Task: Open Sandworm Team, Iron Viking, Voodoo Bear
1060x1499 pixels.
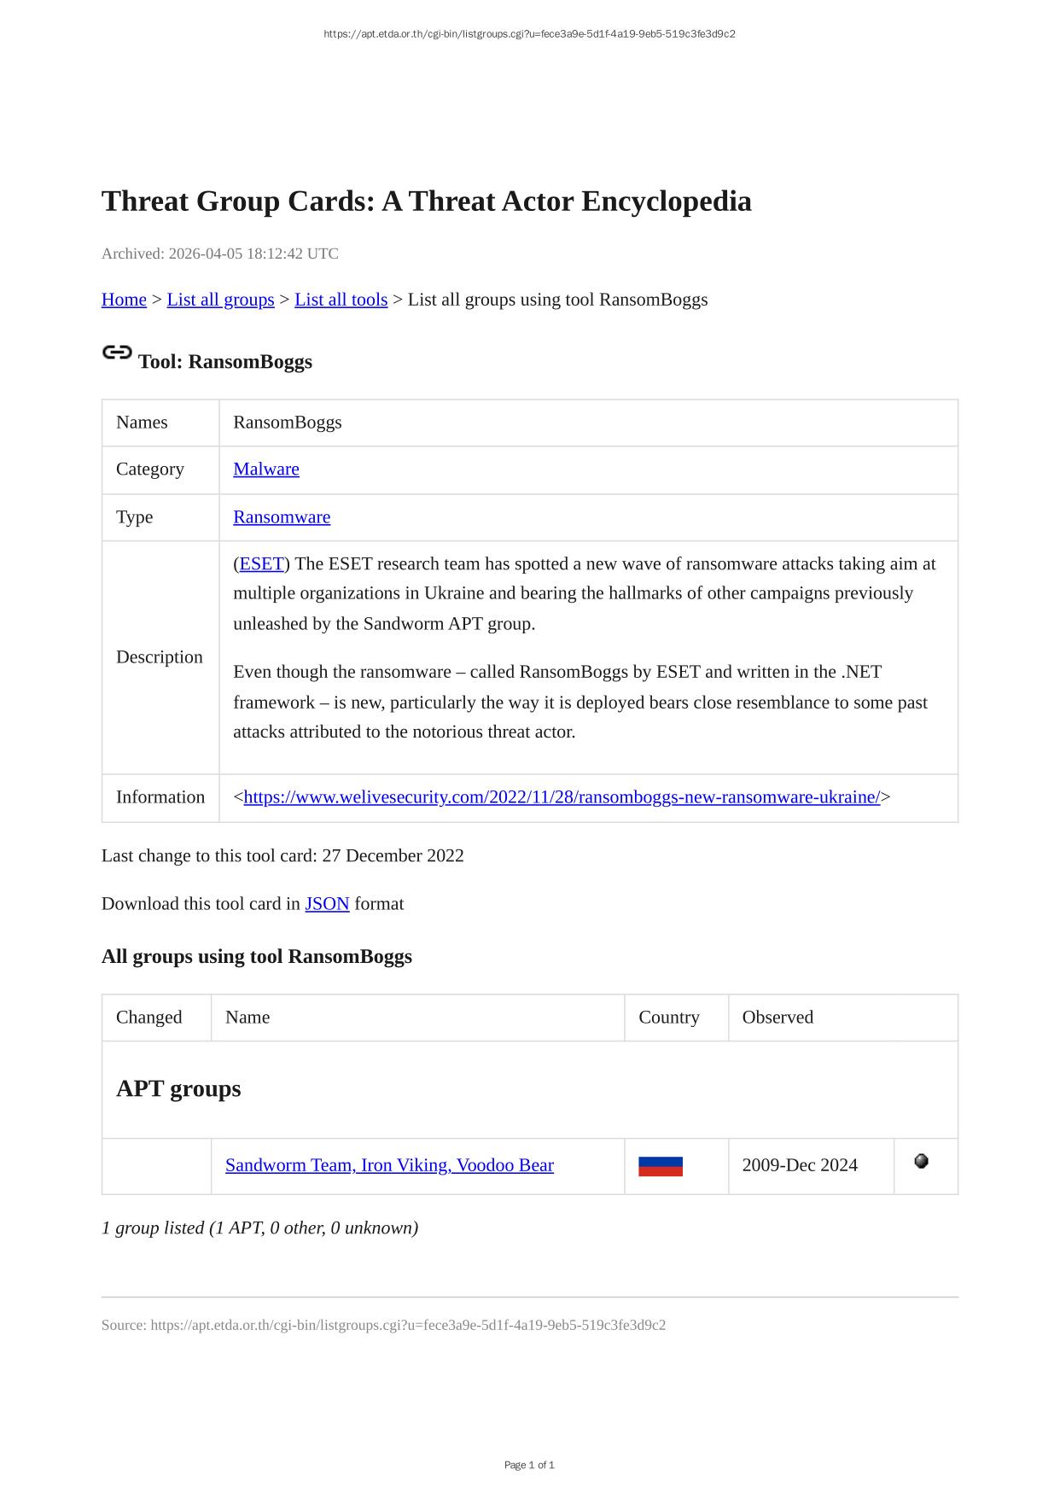Action: tap(389, 1165)
